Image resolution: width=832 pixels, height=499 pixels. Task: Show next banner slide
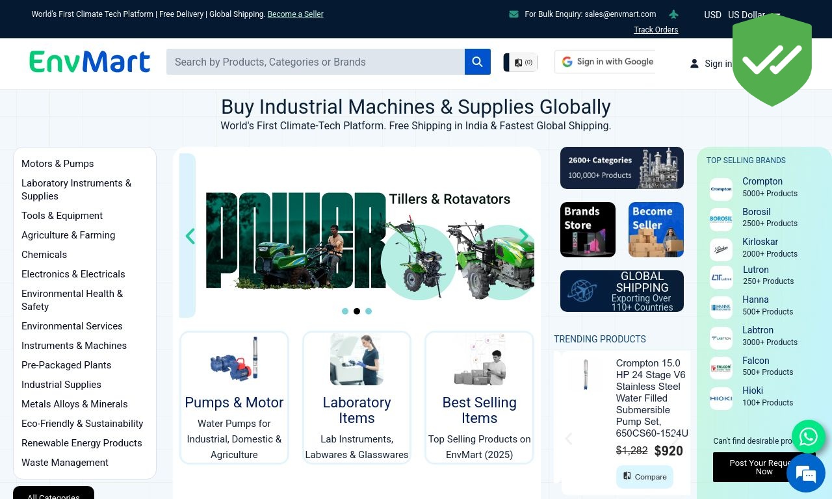click(x=524, y=236)
